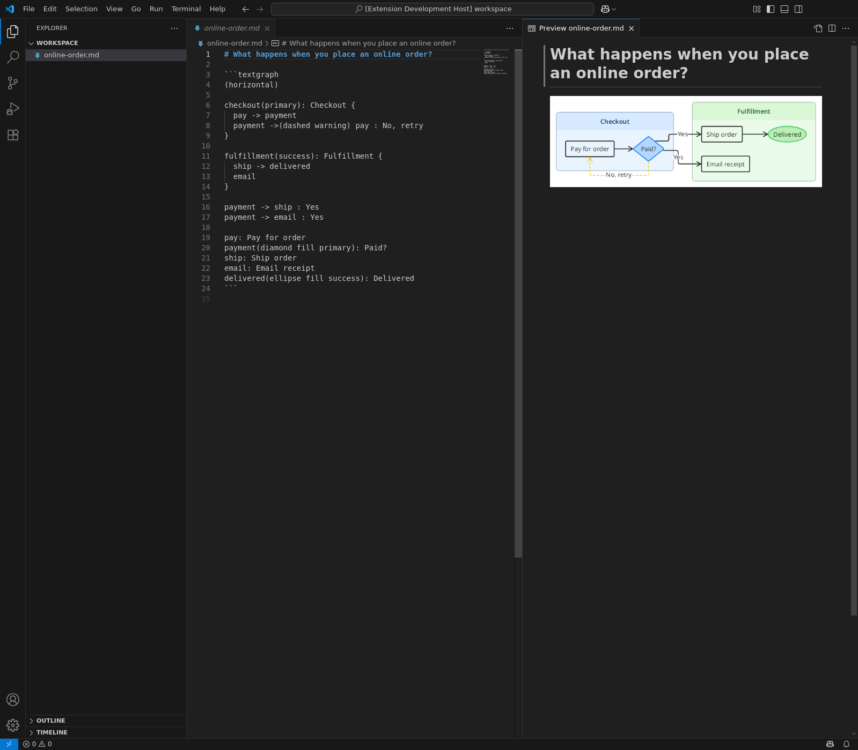858x750 pixels.
Task: Click the editor minimap
Action: click(x=496, y=62)
